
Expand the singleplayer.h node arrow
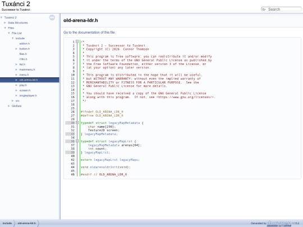[x=16, y=95]
